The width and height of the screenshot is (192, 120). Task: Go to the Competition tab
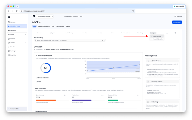tap(84, 33)
